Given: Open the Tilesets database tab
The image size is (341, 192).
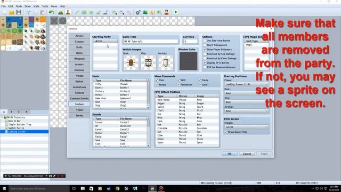Looking at the screenshot, I should pyautogui.click(x=79, y=93).
